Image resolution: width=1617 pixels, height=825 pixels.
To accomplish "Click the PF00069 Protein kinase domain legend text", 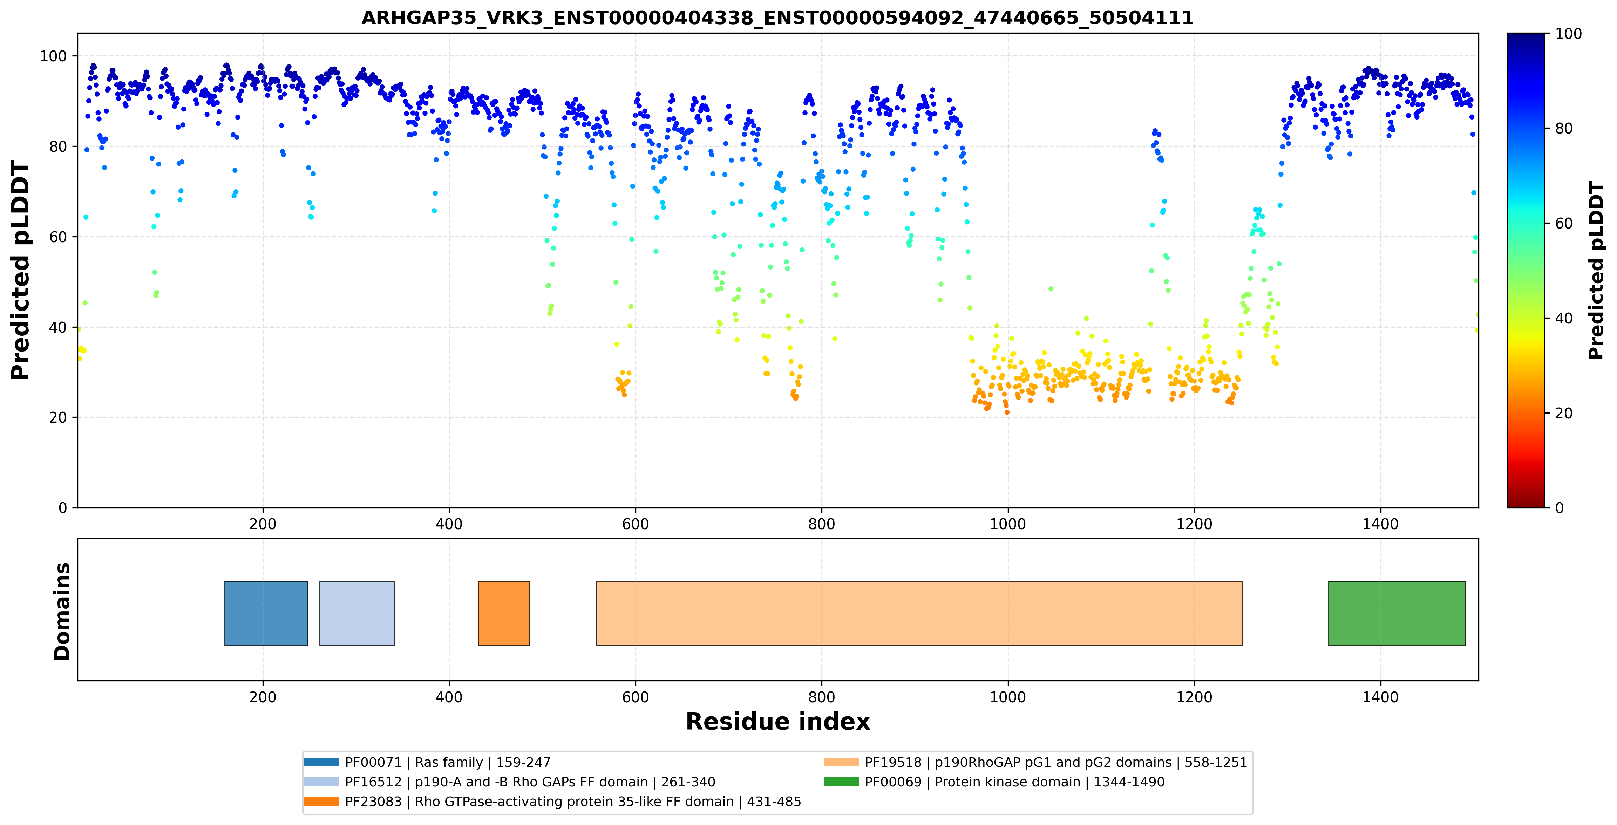I will 1014,782.
